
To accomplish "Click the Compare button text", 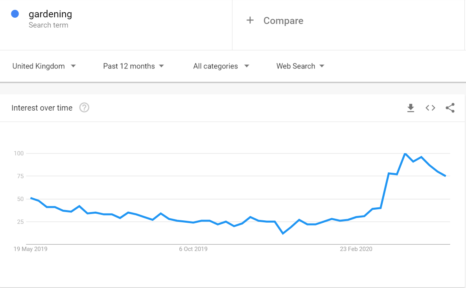I will point(283,21).
